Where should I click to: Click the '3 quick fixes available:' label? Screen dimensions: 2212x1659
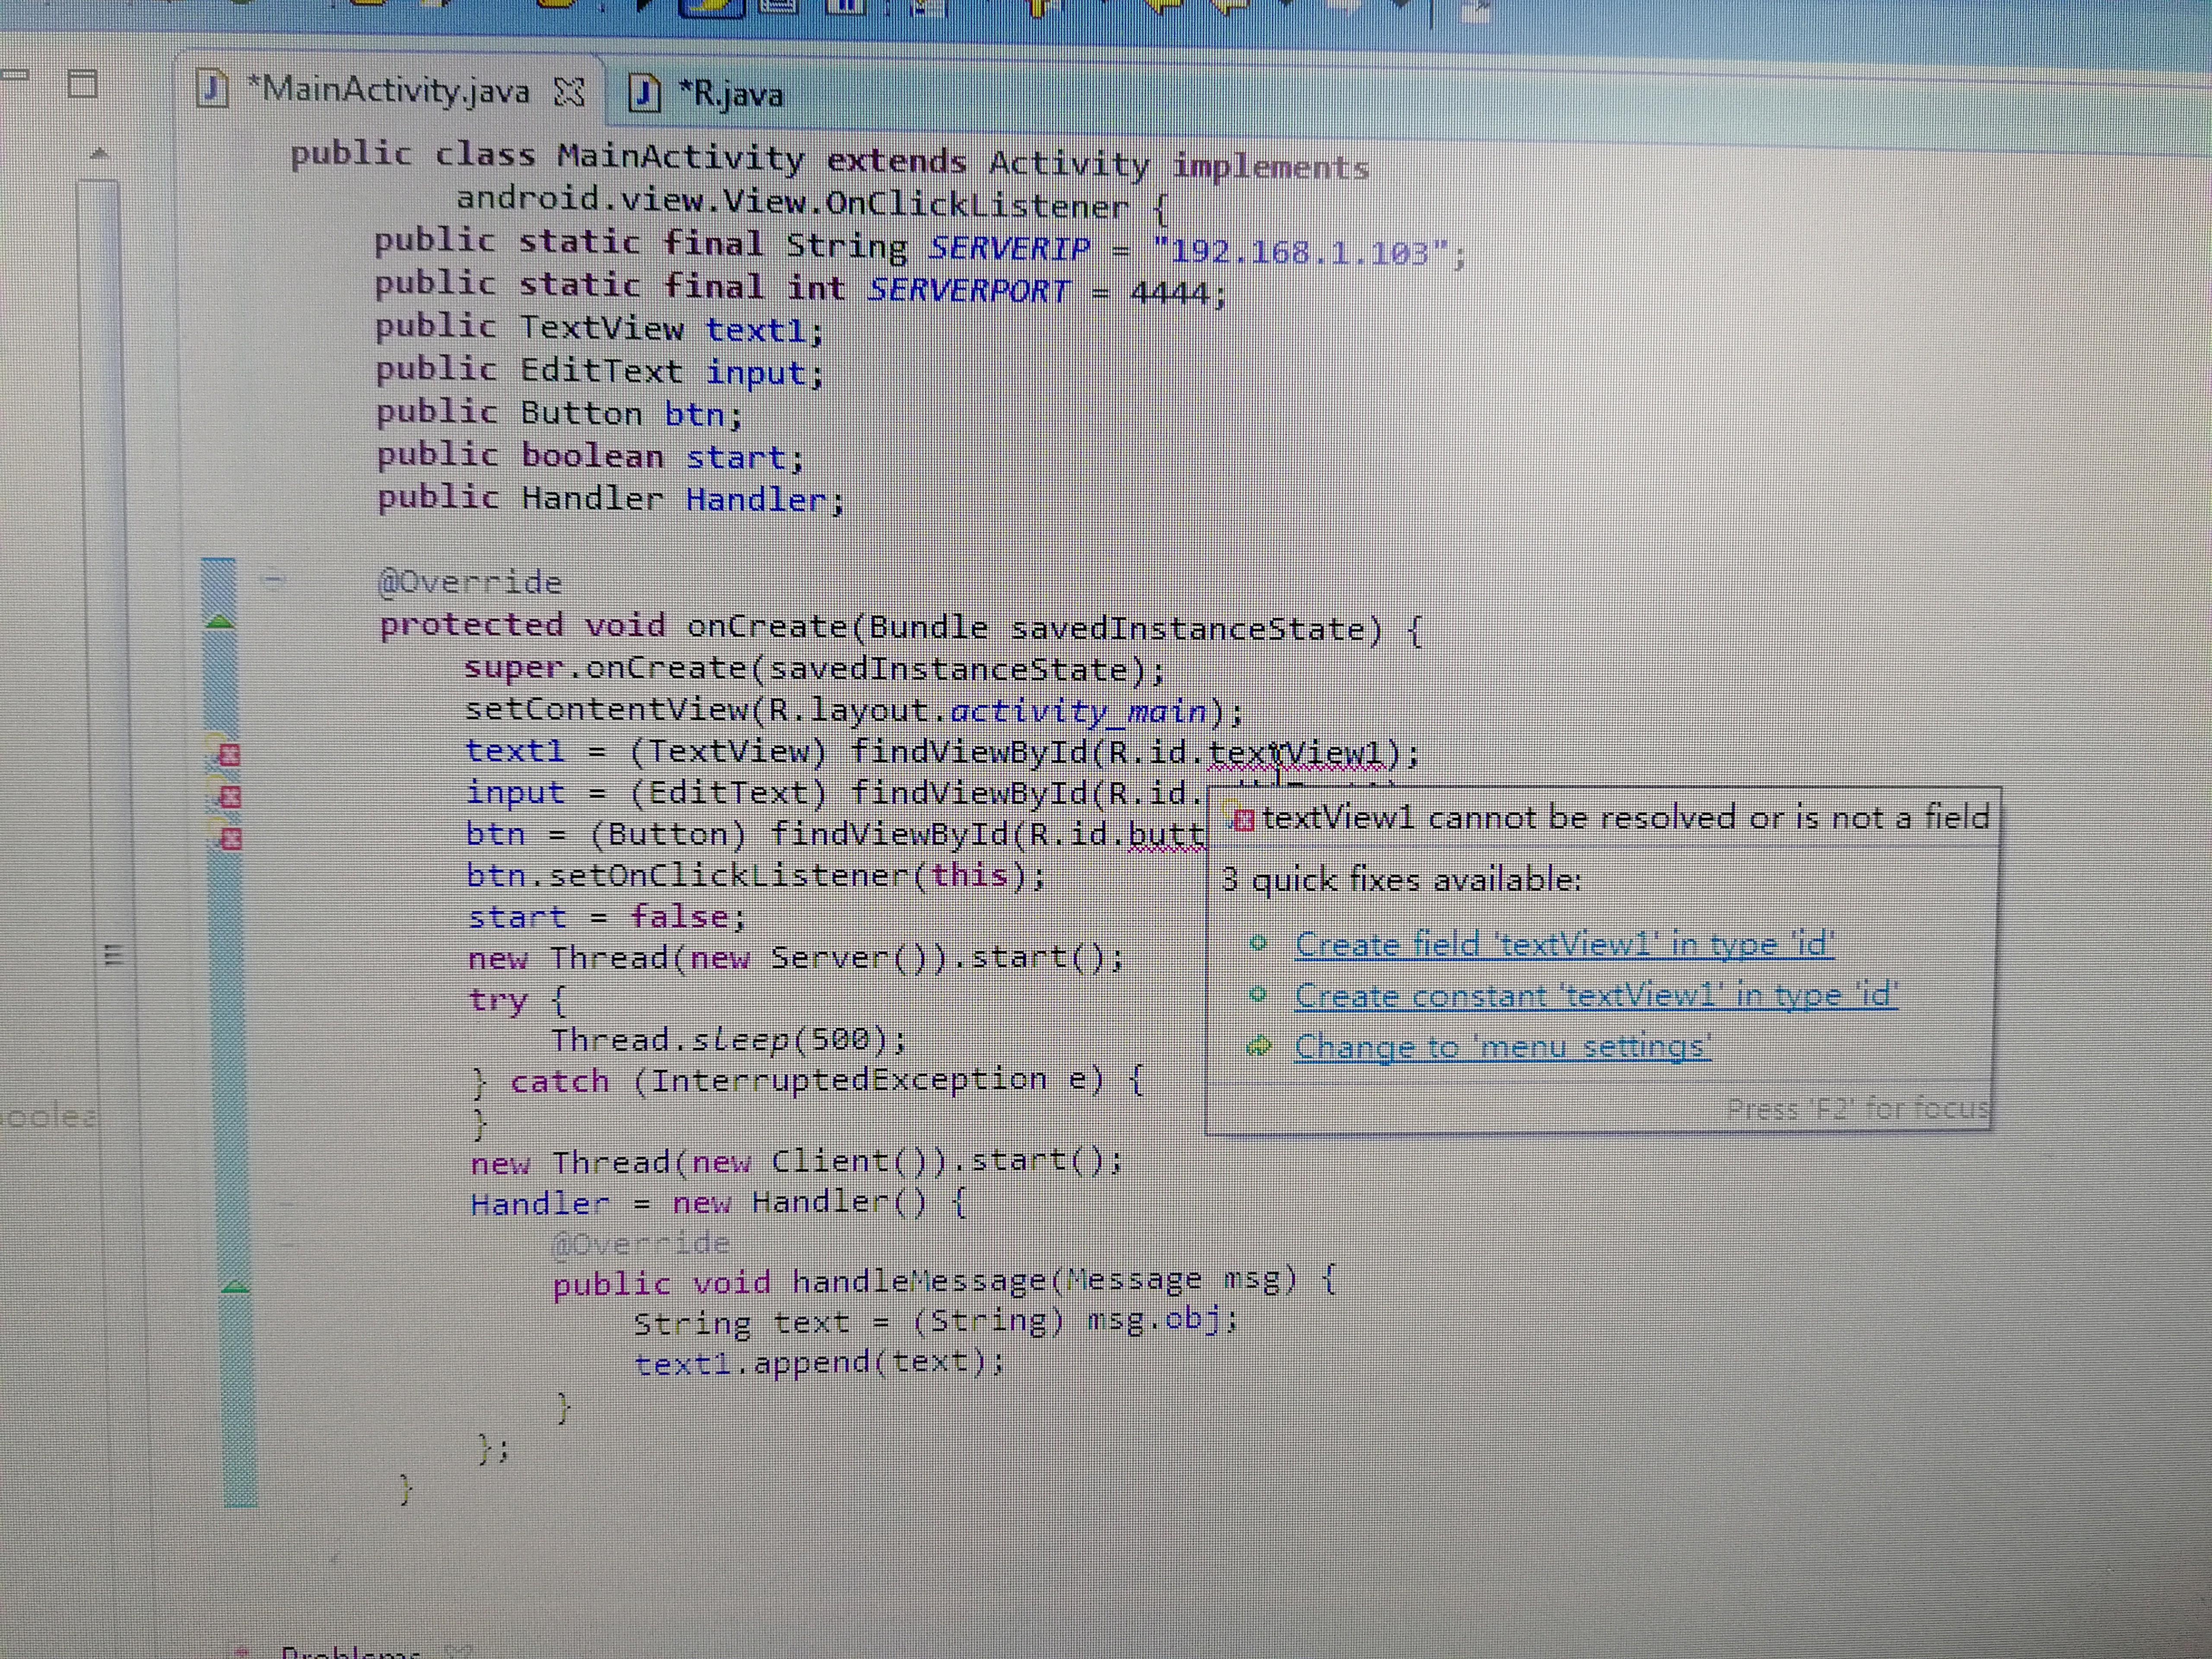coord(1402,880)
